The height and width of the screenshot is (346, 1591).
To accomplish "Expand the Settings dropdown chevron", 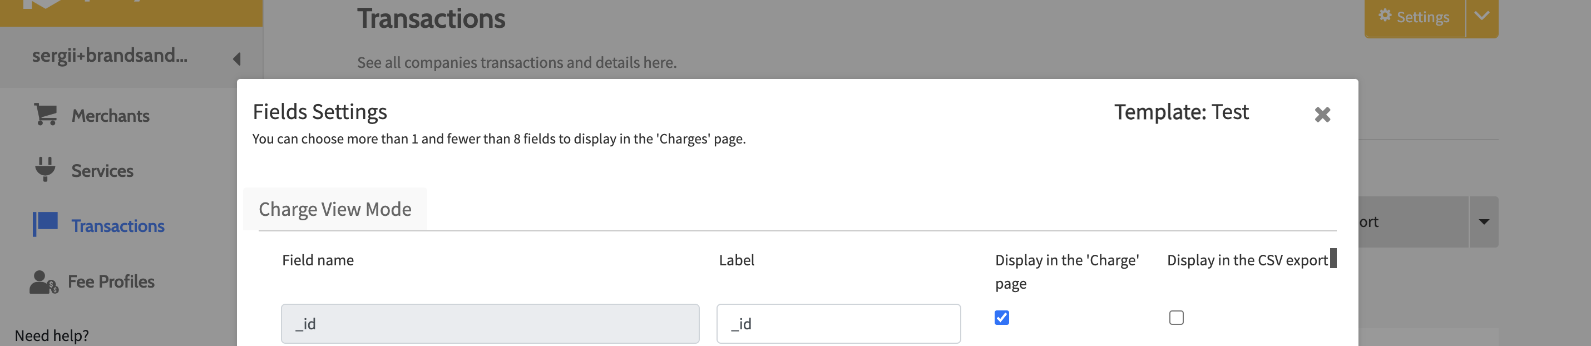I will [x=1481, y=16].
